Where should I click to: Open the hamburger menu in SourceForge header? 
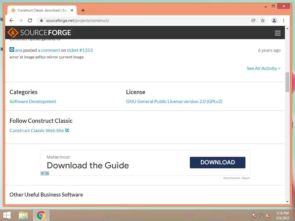click(277, 33)
